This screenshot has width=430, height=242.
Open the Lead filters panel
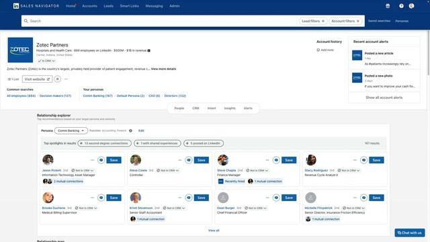coord(313,21)
